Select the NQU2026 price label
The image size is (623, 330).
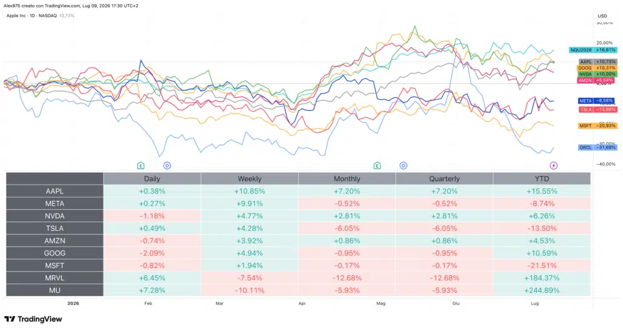593,50
